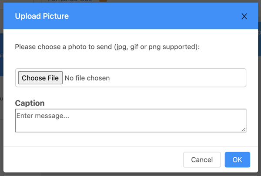
Task: Click the "Upload Picture" dialog title
Action: click(42, 17)
